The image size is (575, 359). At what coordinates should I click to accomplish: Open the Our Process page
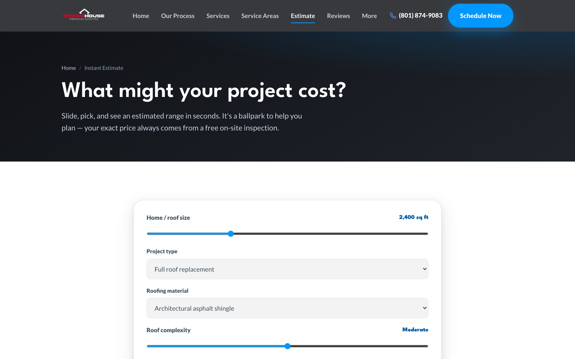click(x=178, y=16)
